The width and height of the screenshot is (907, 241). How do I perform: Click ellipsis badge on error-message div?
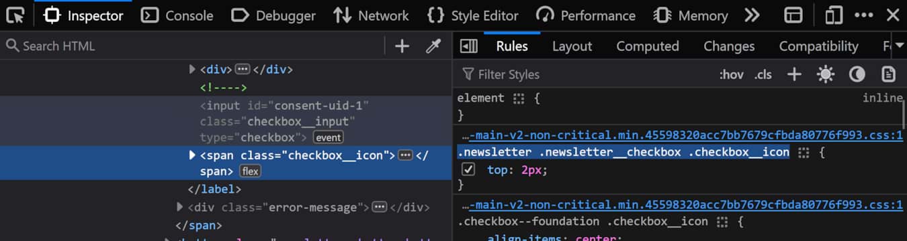point(379,207)
